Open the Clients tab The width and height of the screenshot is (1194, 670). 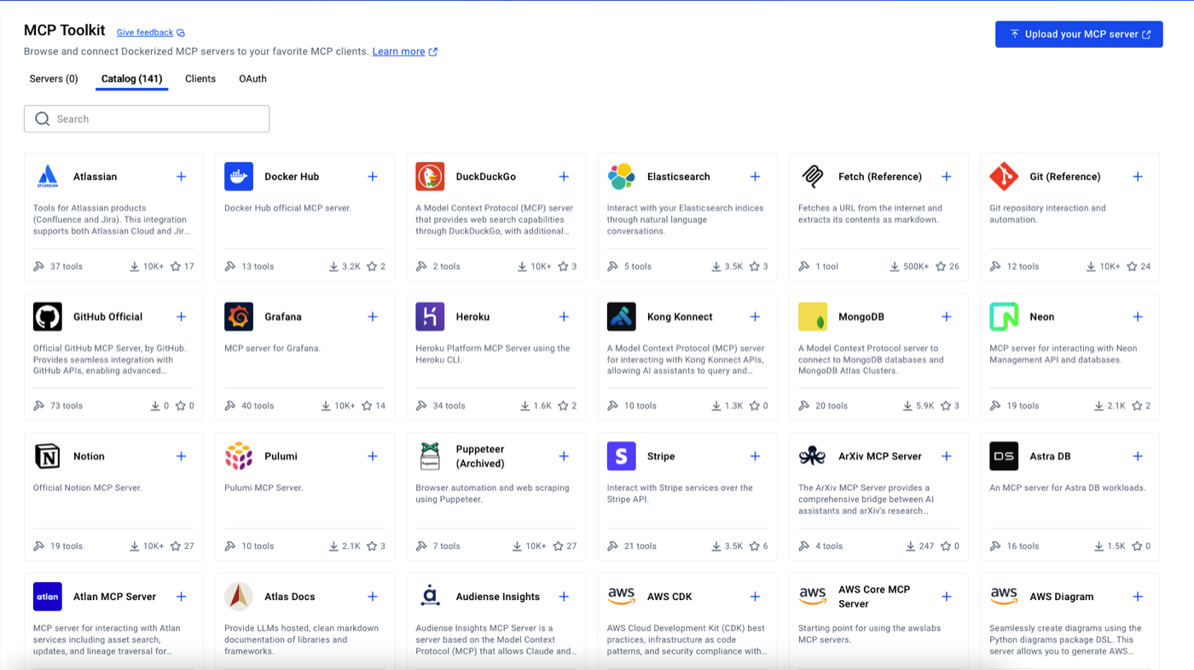200,79
